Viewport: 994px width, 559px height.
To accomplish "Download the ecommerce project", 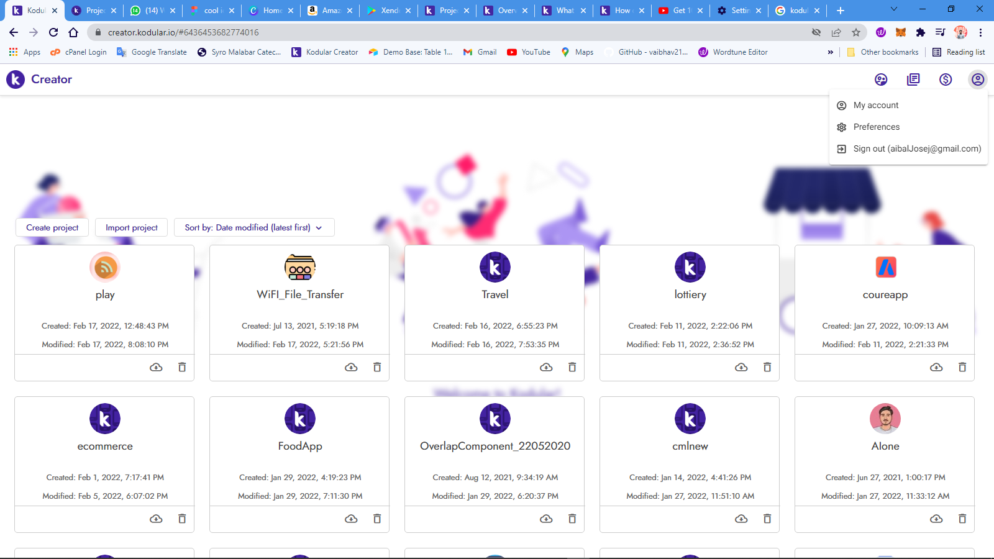I will pos(156,519).
